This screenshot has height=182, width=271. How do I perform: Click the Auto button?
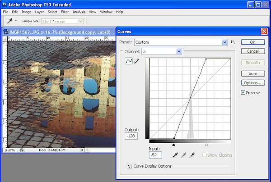point(252,73)
